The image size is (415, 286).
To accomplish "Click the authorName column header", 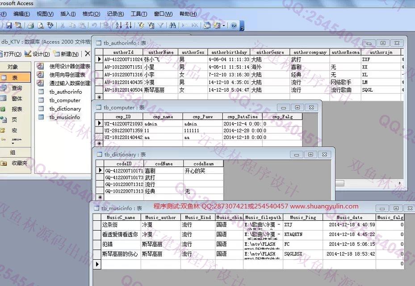I will (161, 52).
